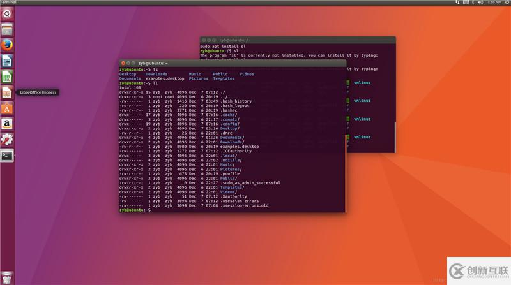
Task: Click 'Videos' in the ls output
Action: pyautogui.click(x=247, y=74)
